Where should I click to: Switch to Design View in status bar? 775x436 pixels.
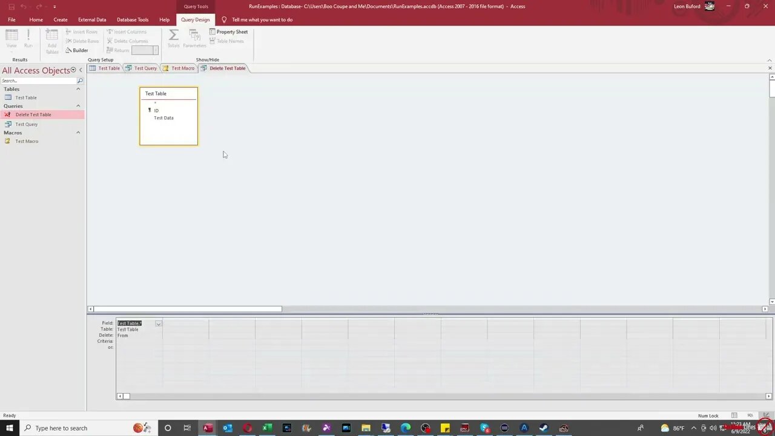tap(766, 415)
